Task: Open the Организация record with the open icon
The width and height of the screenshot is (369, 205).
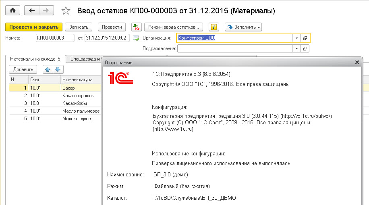Action: [305, 38]
